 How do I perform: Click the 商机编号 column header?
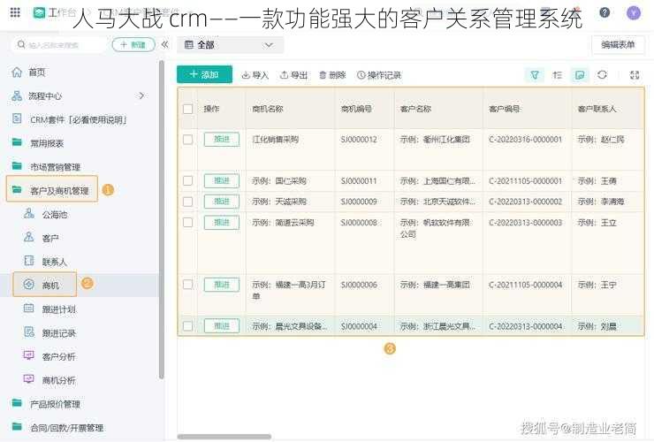click(x=356, y=109)
